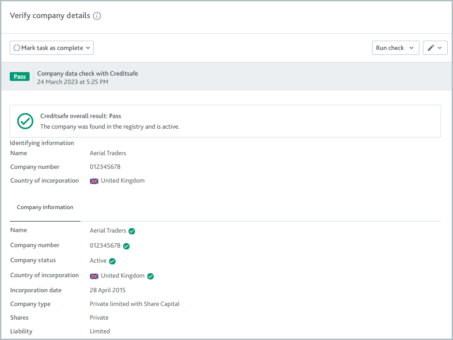This screenshot has height=340, width=453.
Task: Click the verified check after United Kingdom incorporation
Action: 150,276
